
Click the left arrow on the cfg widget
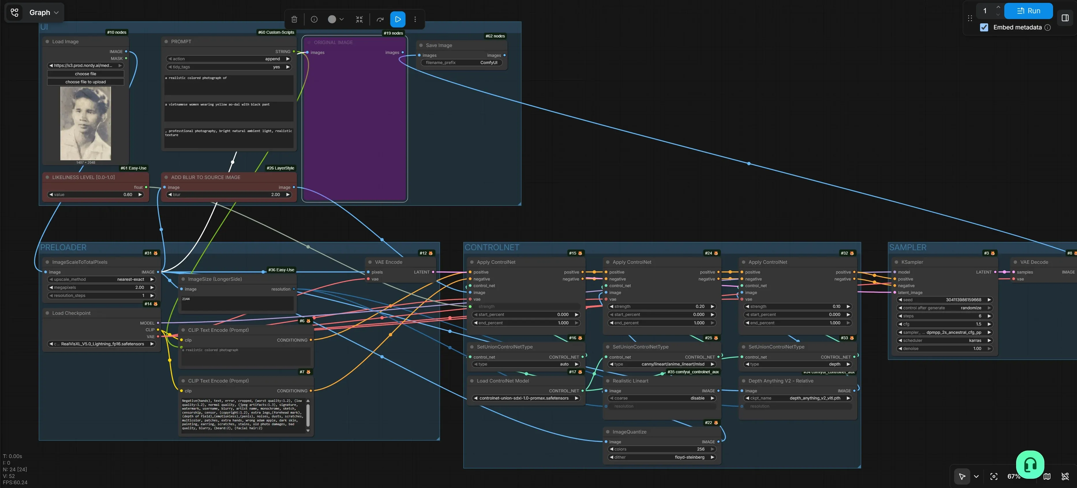(x=900, y=324)
